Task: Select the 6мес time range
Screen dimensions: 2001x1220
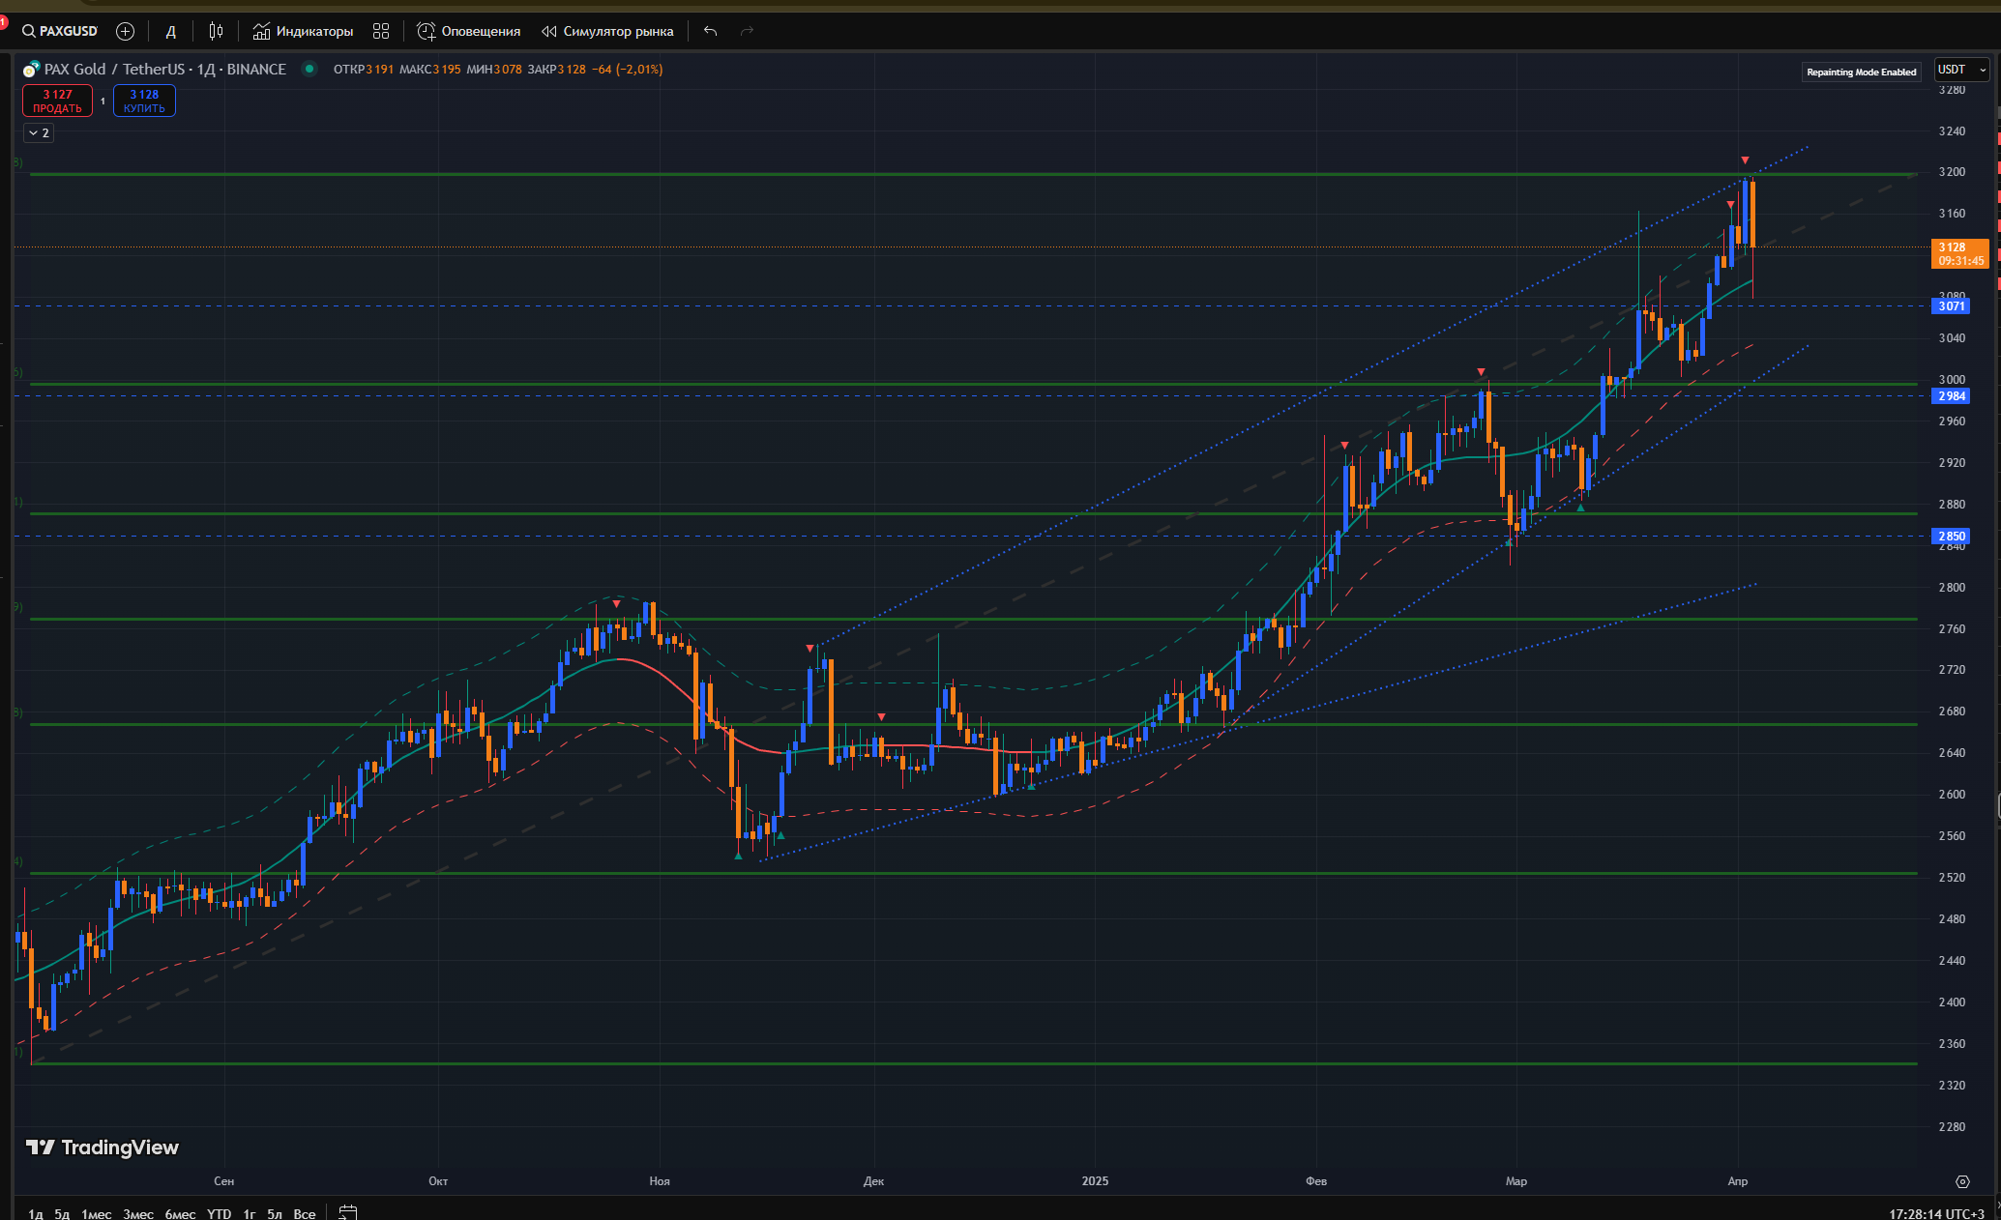Action: [180, 1213]
